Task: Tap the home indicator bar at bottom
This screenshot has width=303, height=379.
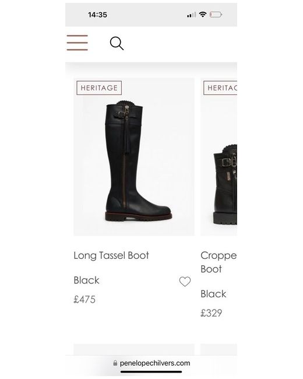Action: (151, 372)
